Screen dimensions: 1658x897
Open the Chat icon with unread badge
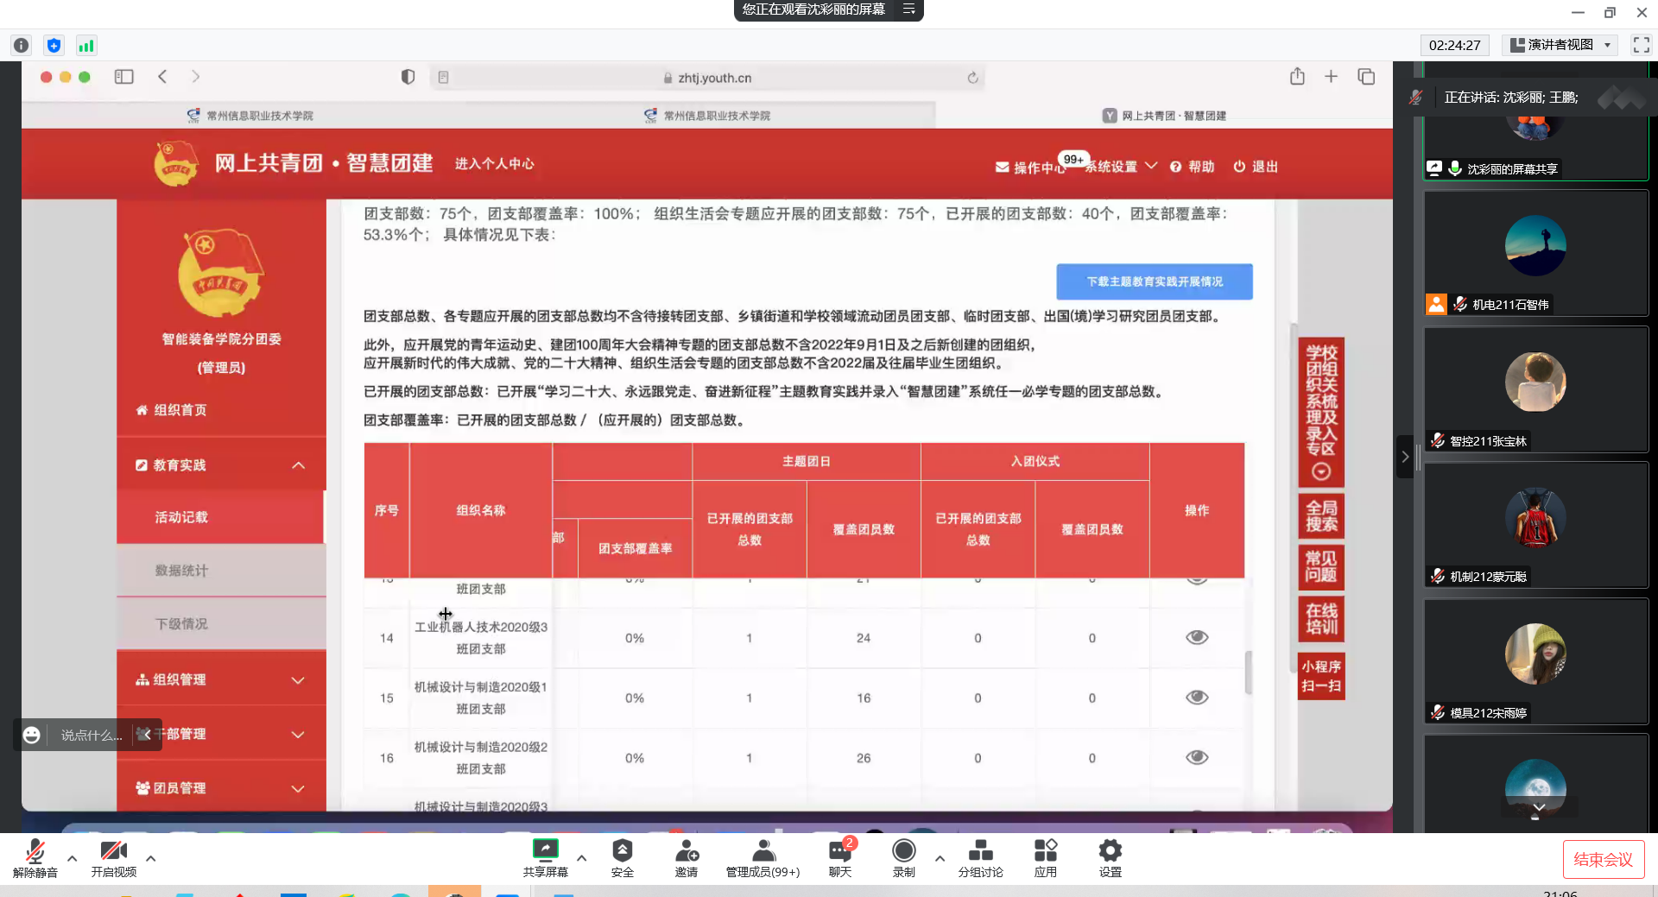839,851
